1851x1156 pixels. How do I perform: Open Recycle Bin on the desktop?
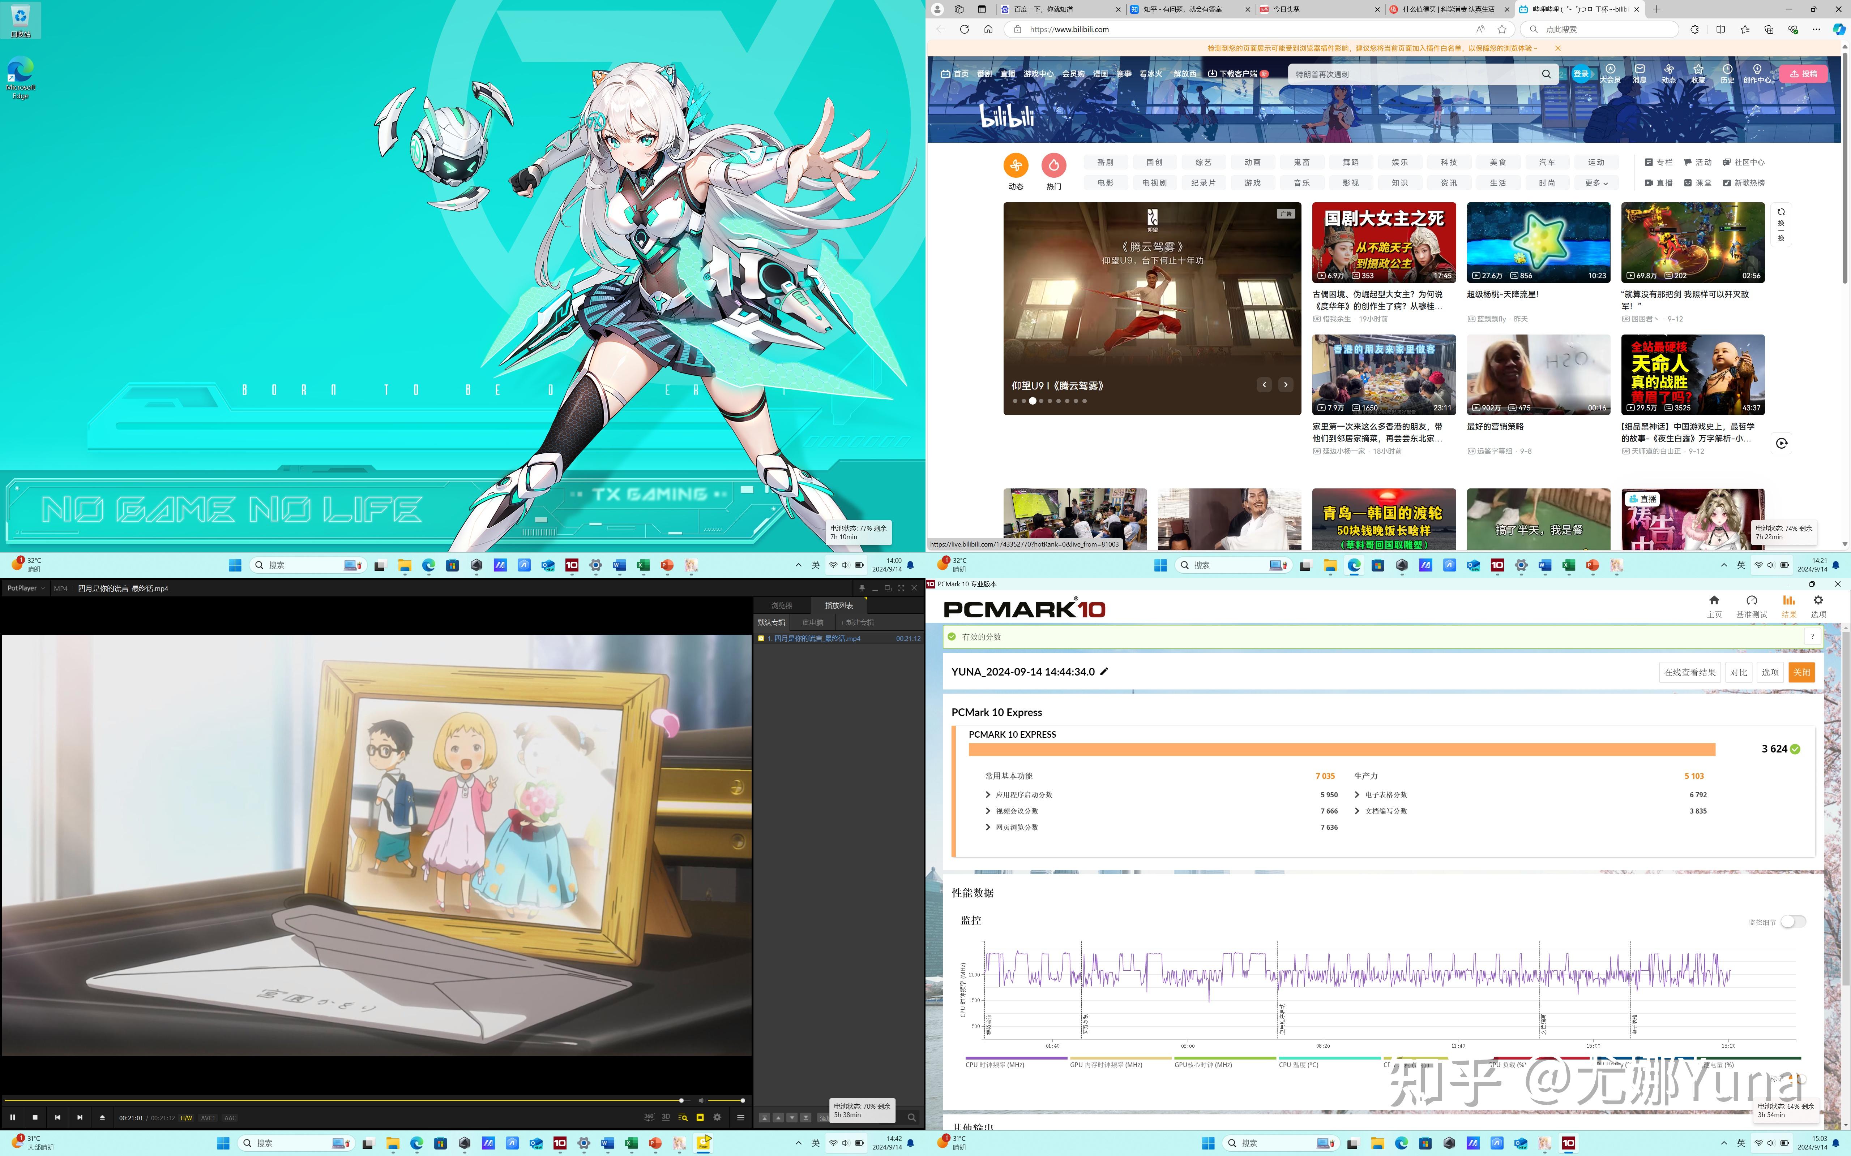point(21,21)
